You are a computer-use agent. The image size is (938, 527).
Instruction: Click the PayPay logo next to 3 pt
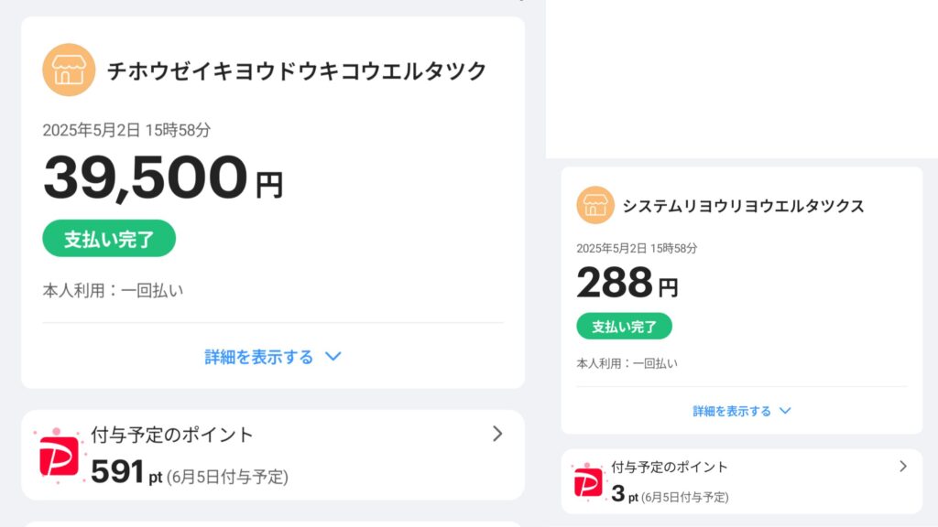pos(587,482)
